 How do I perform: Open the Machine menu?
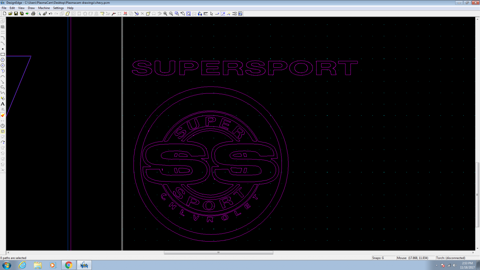coord(44,8)
